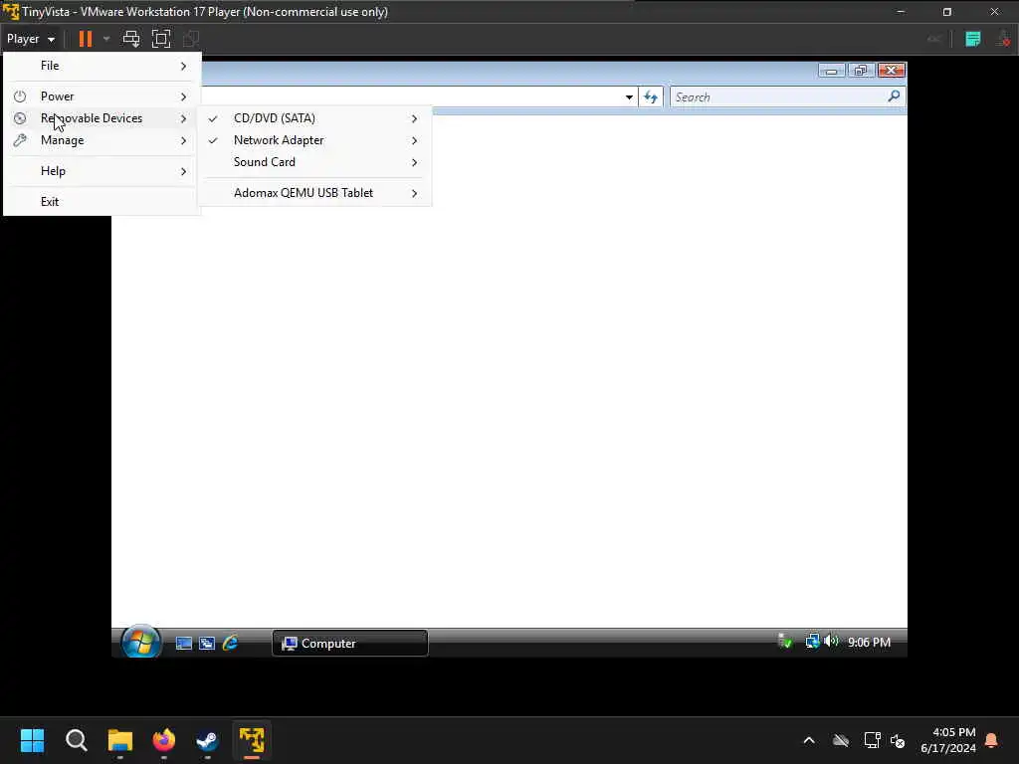Click the search magnifier icon in Vista Explorer
The width and height of the screenshot is (1019, 764).
[895, 96]
